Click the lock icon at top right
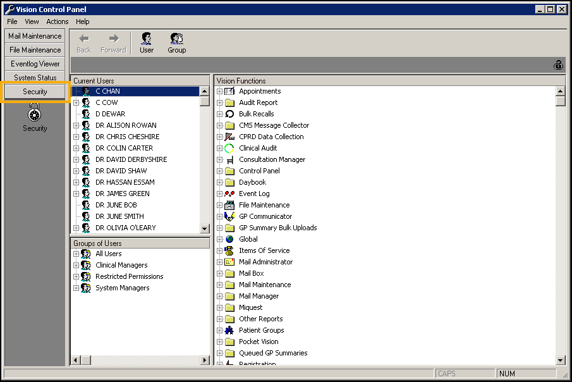 coord(558,65)
